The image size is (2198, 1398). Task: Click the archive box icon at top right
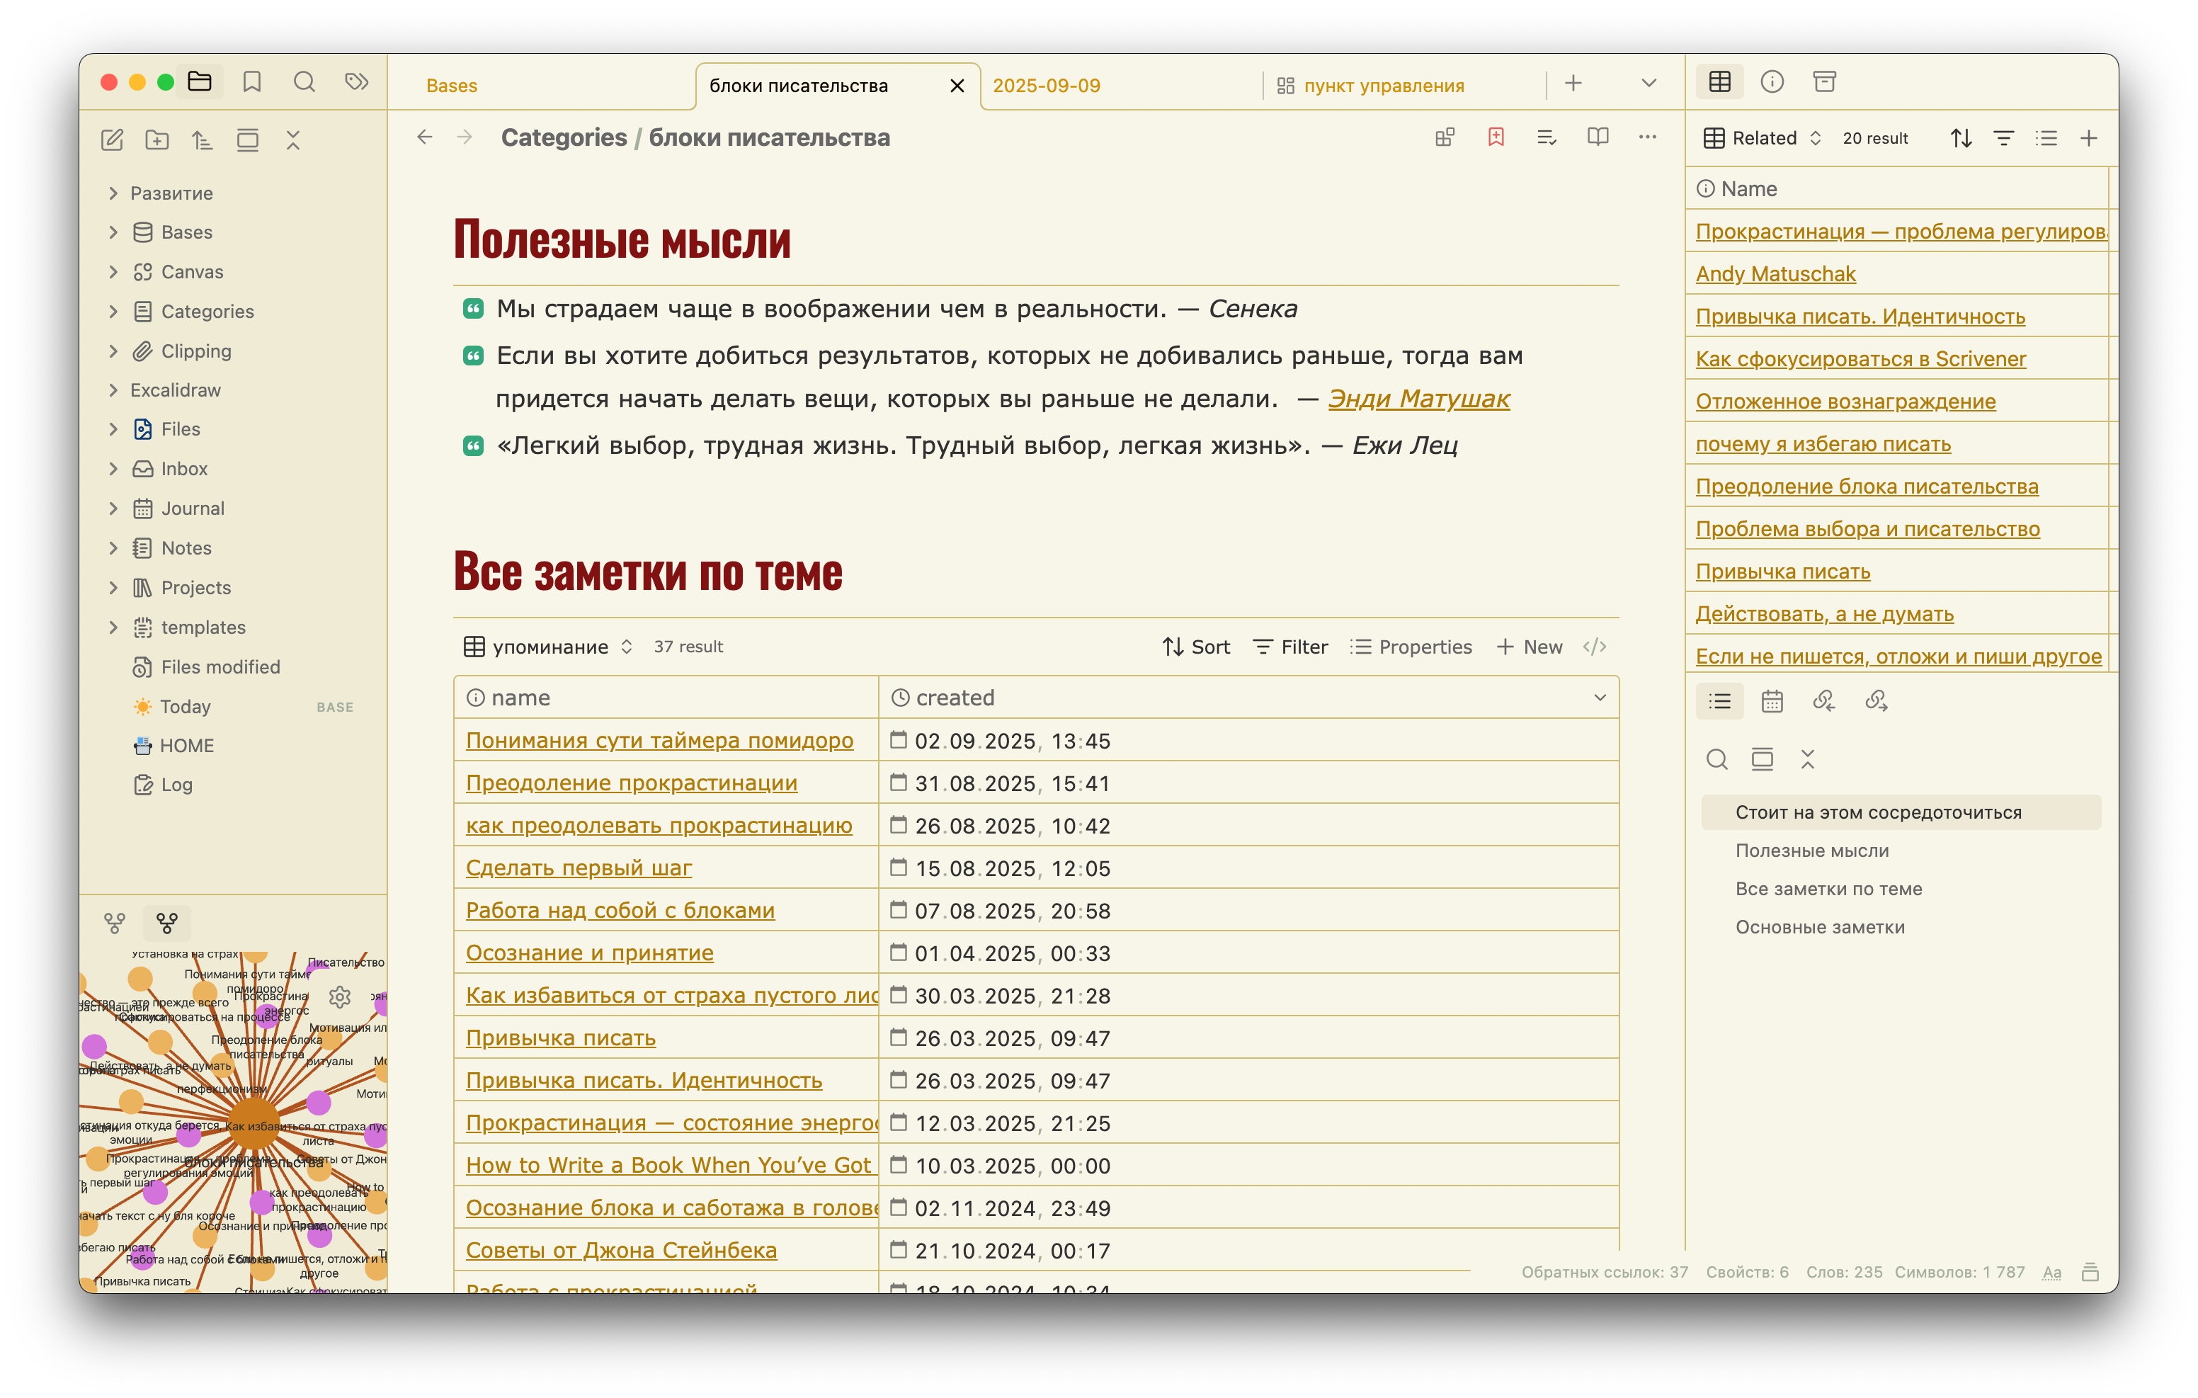pyautogui.click(x=1823, y=82)
